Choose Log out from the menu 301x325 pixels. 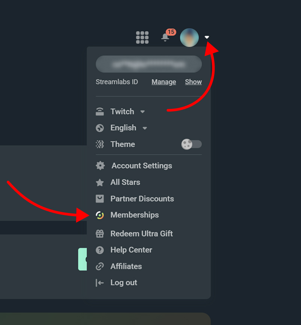pyautogui.click(x=124, y=283)
